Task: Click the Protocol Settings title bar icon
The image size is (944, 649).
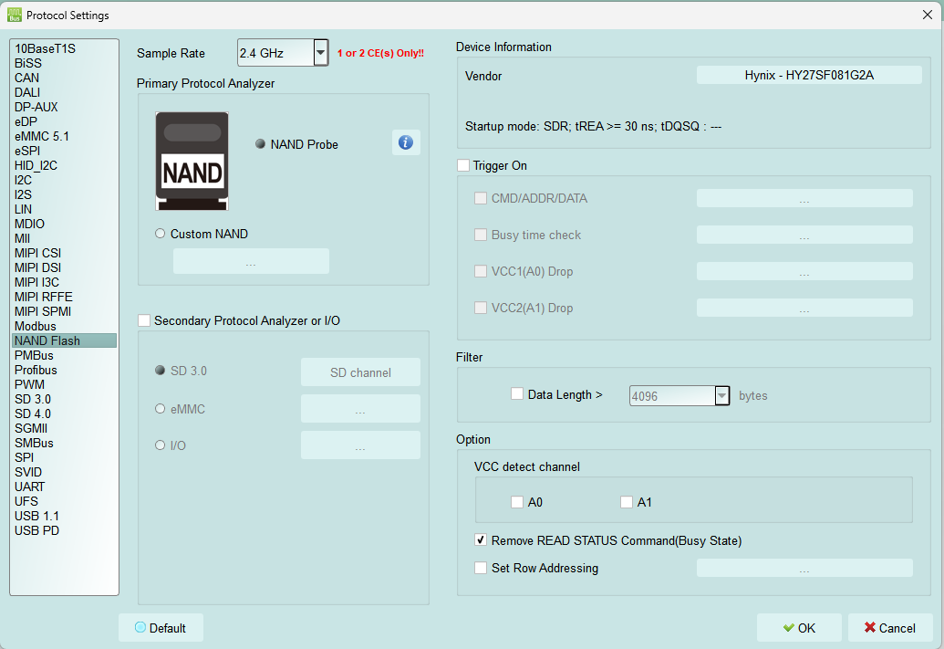Action: tap(15, 16)
